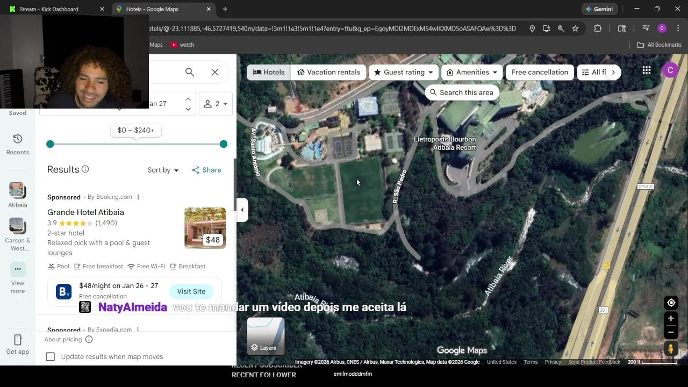Close the Kick Dashboard tab
The height and width of the screenshot is (387, 688).
pyautogui.click(x=102, y=9)
